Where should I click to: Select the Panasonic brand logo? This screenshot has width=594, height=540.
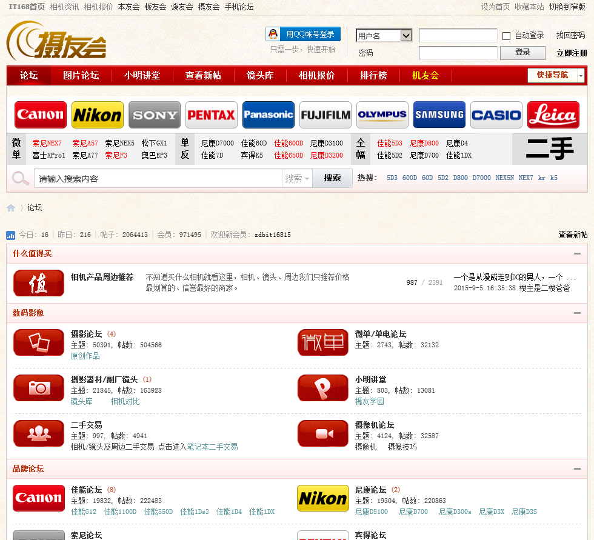coord(269,115)
